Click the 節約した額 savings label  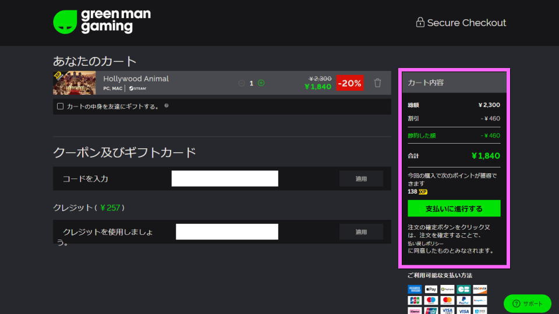pos(422,135)
